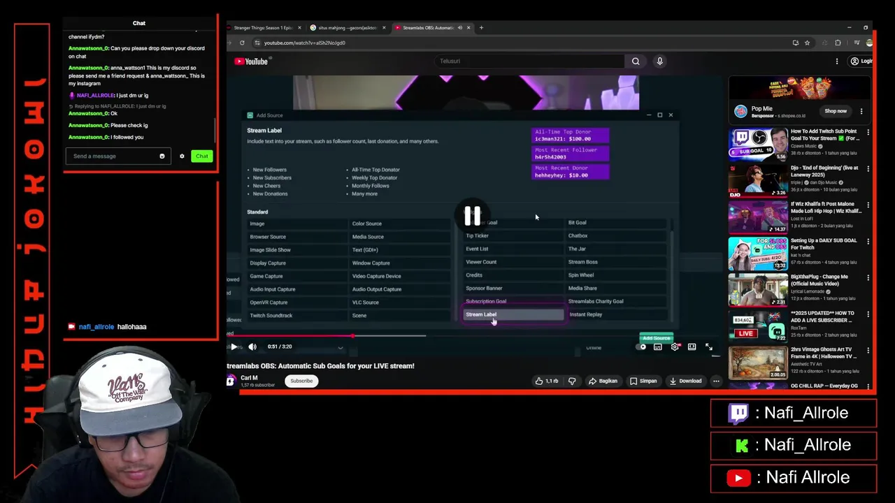895x503 pixels.
Task: Mute the video using the speaker icon
Action: pyautogui.click(x=252, y=347)
